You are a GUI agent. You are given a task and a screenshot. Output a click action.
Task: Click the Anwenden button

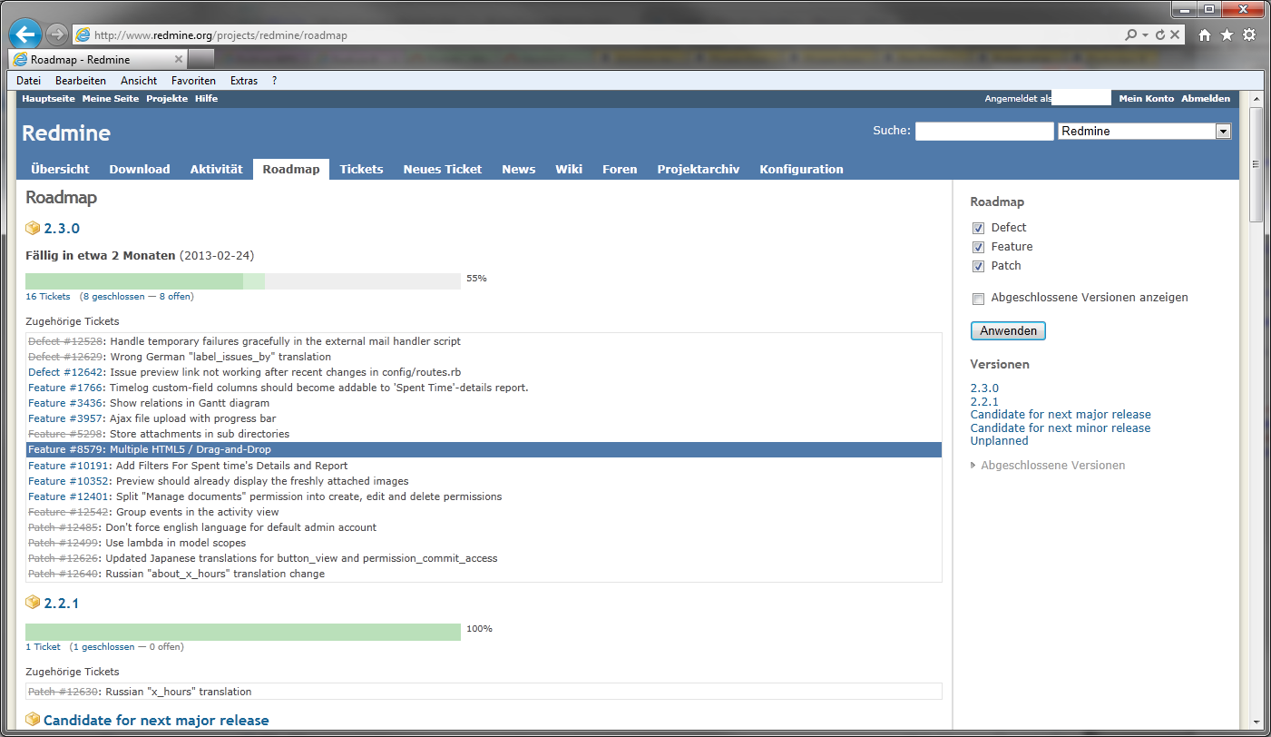pyautogui.click(x=1008, y=331)
